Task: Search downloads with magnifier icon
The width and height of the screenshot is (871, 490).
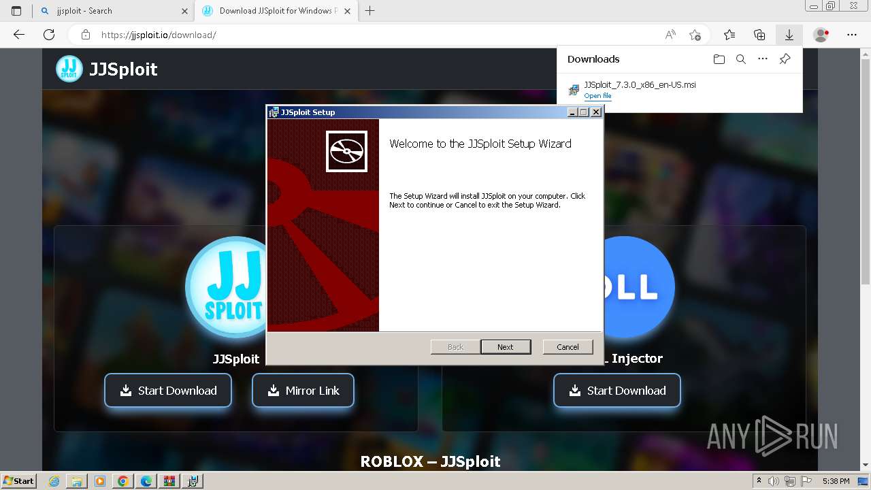Action: (x=741, y=59)
